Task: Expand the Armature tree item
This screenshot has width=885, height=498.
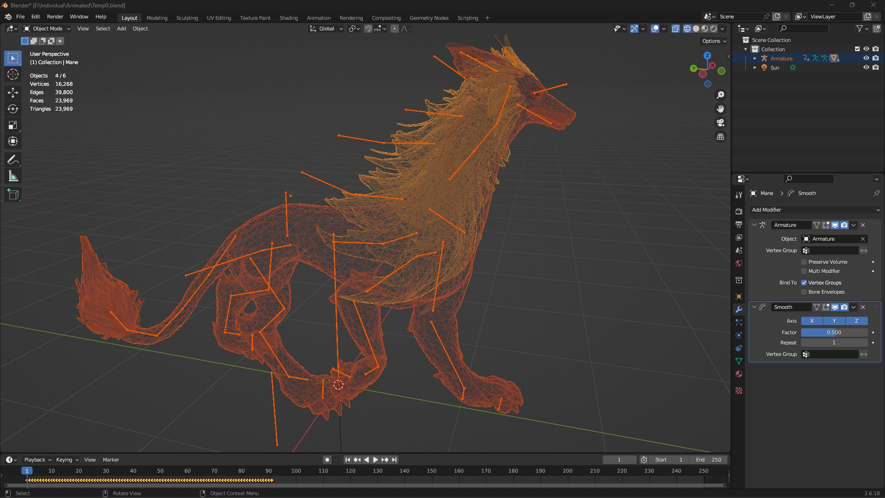Action: tap(755, 59)
